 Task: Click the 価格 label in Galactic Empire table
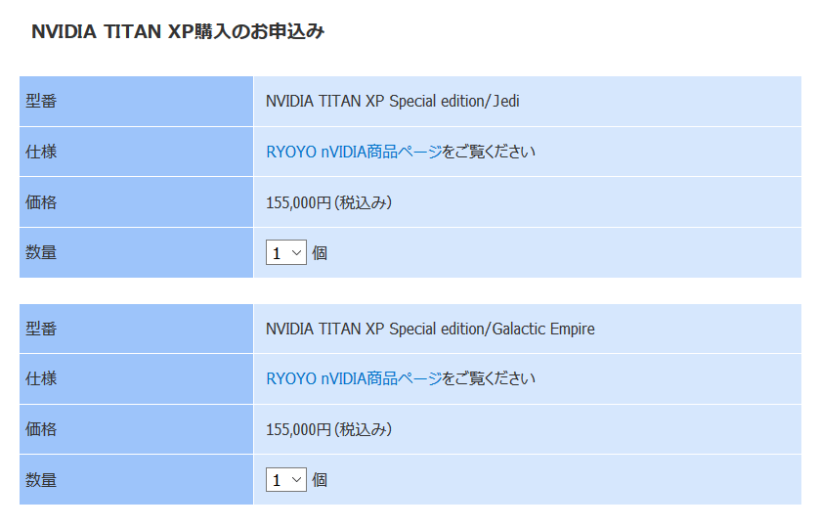click(41, 429)
